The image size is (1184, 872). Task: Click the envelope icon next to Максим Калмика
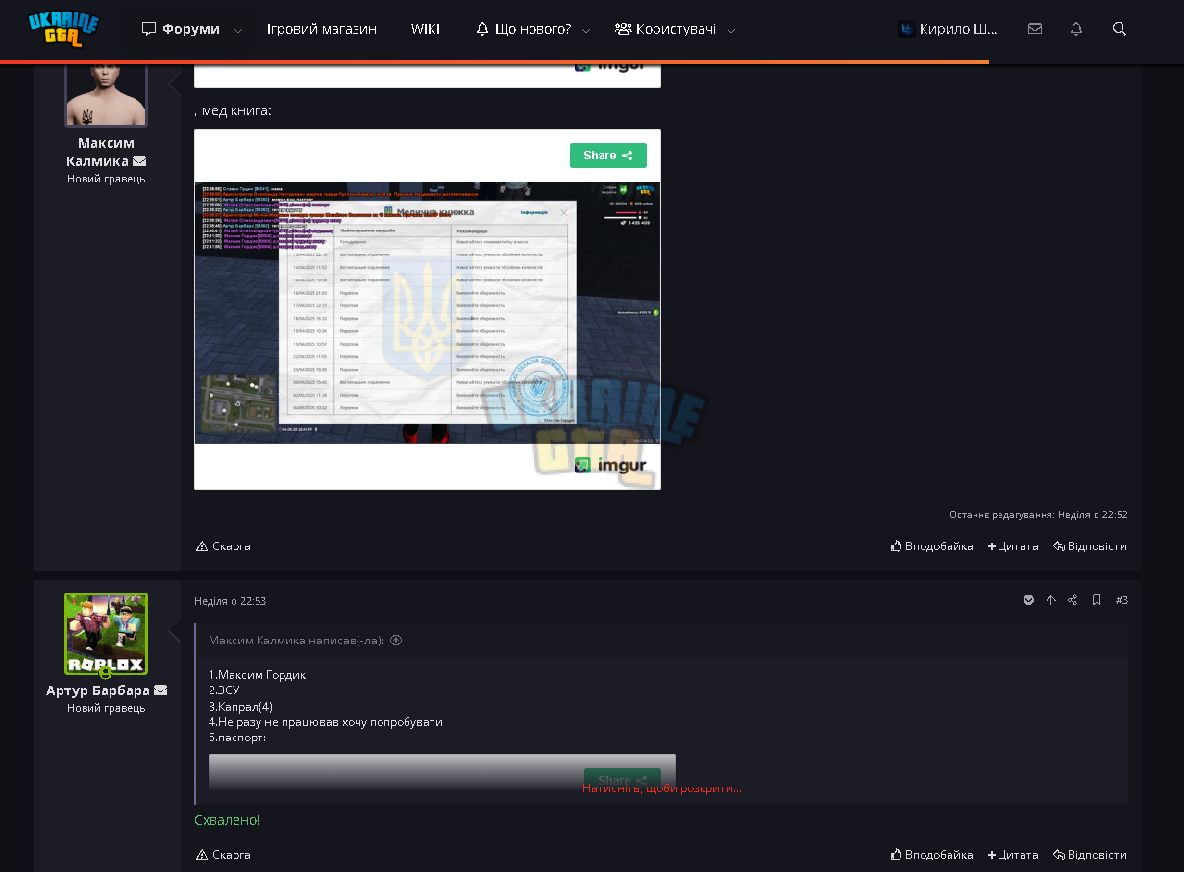tap(139, 161)
